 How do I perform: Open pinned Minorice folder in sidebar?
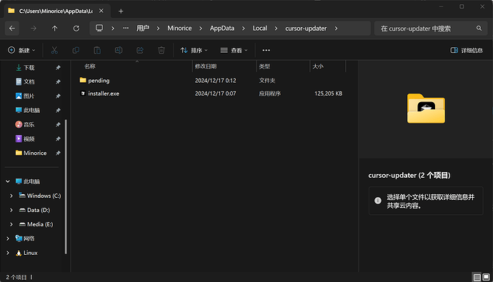coord(35,153)
